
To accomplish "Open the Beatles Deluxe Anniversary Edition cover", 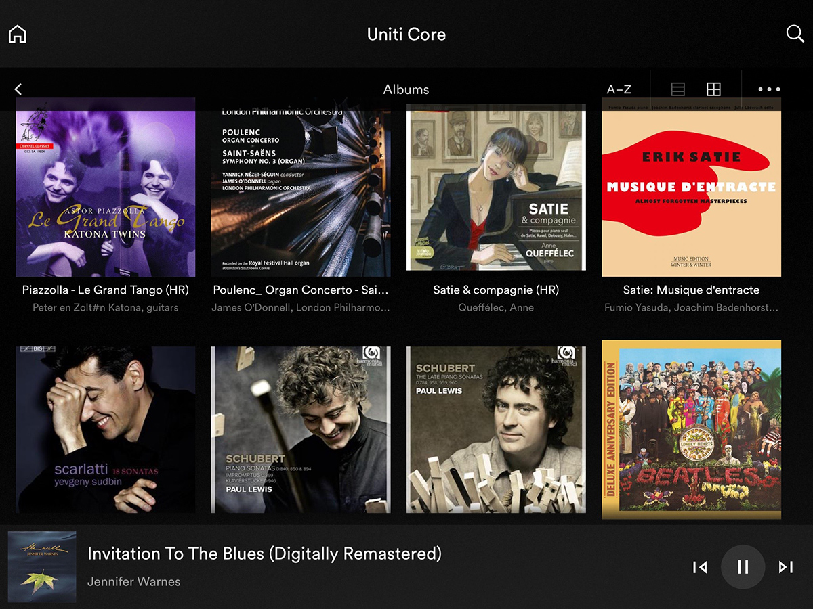I will (692, 430).
